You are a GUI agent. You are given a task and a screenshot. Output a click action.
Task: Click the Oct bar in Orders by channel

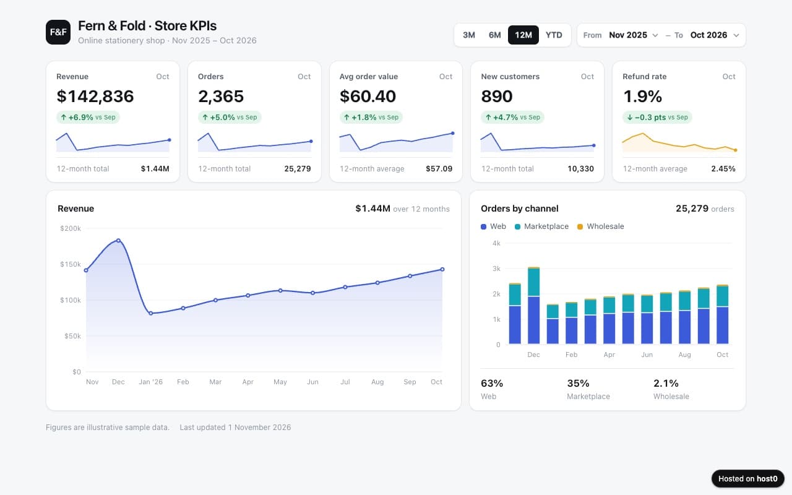tap(722, 314)
